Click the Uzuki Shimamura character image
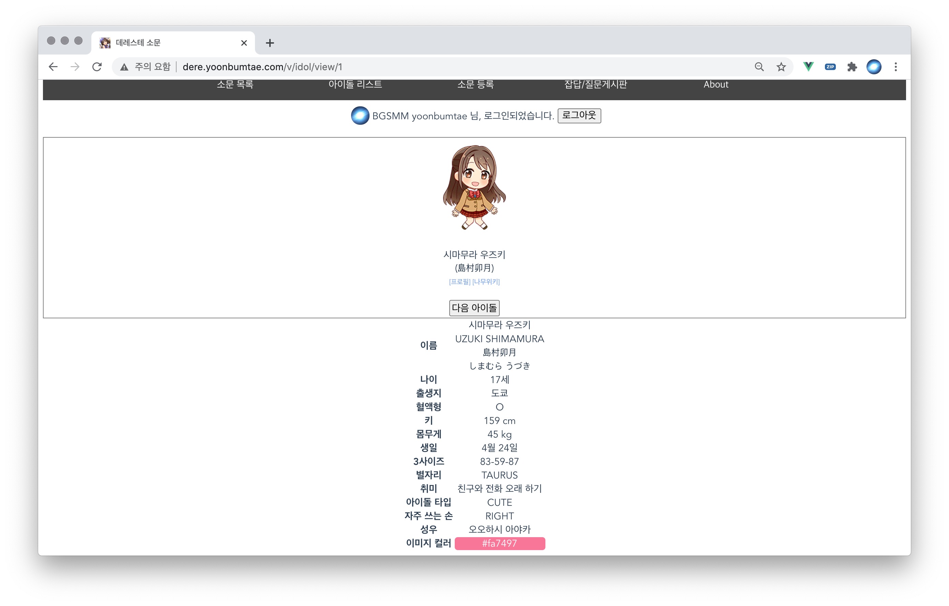The image size is (949, 606). tap(474, 187)
